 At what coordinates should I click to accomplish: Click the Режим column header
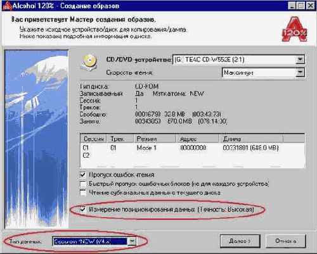coord(155,139)
